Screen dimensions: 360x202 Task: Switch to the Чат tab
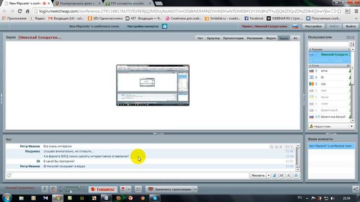click(x=200, y=38)
